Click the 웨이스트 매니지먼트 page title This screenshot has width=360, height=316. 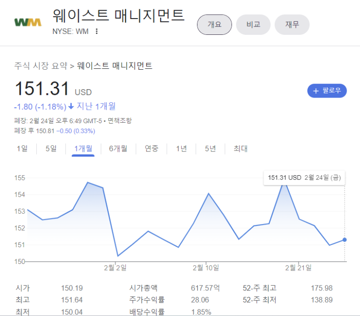pos(118,16)
